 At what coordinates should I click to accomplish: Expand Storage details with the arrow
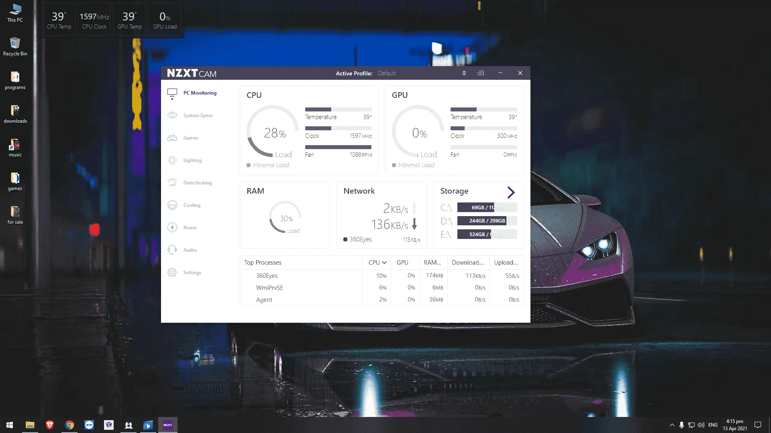[x=511, y=192]
